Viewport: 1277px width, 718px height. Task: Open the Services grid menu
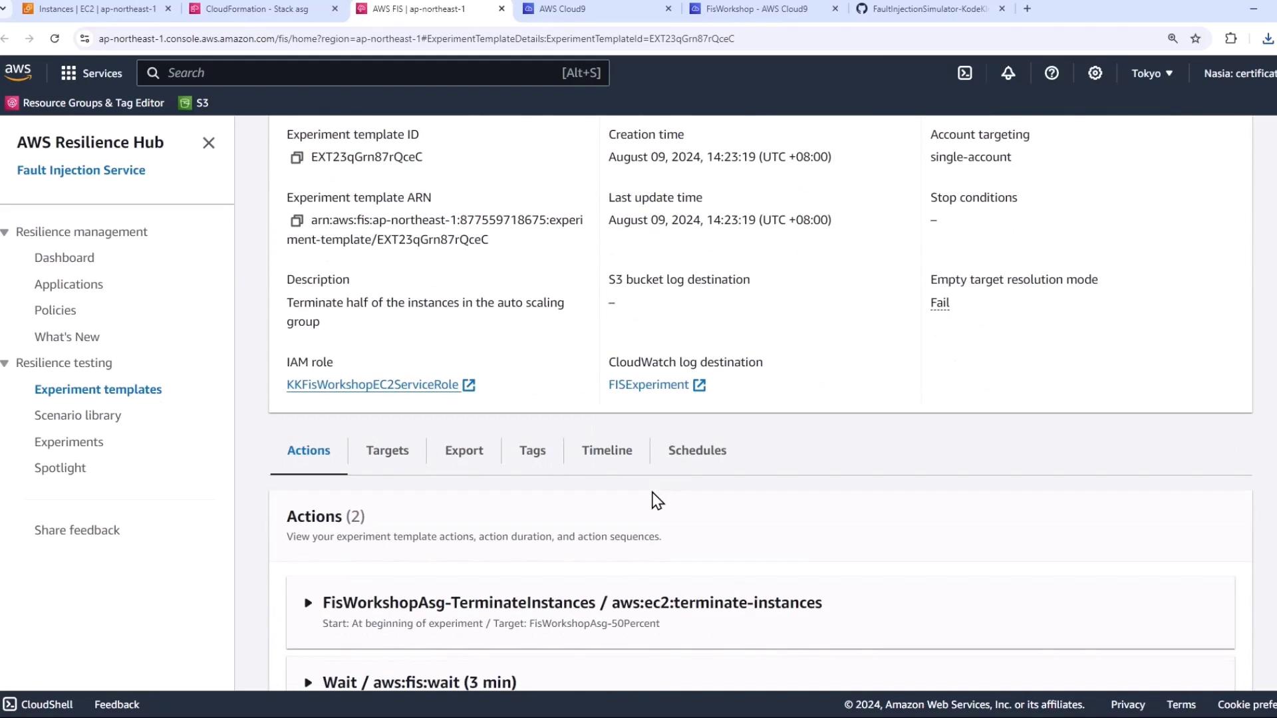click(91, 73)
